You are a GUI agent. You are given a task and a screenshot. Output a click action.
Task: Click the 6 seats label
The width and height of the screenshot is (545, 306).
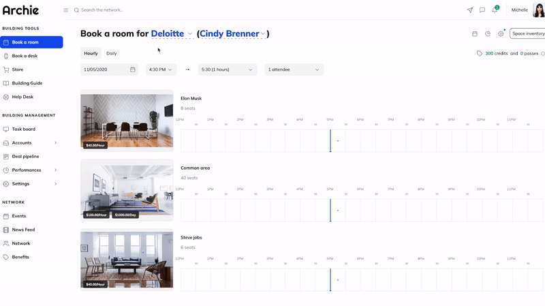[188, 247]
